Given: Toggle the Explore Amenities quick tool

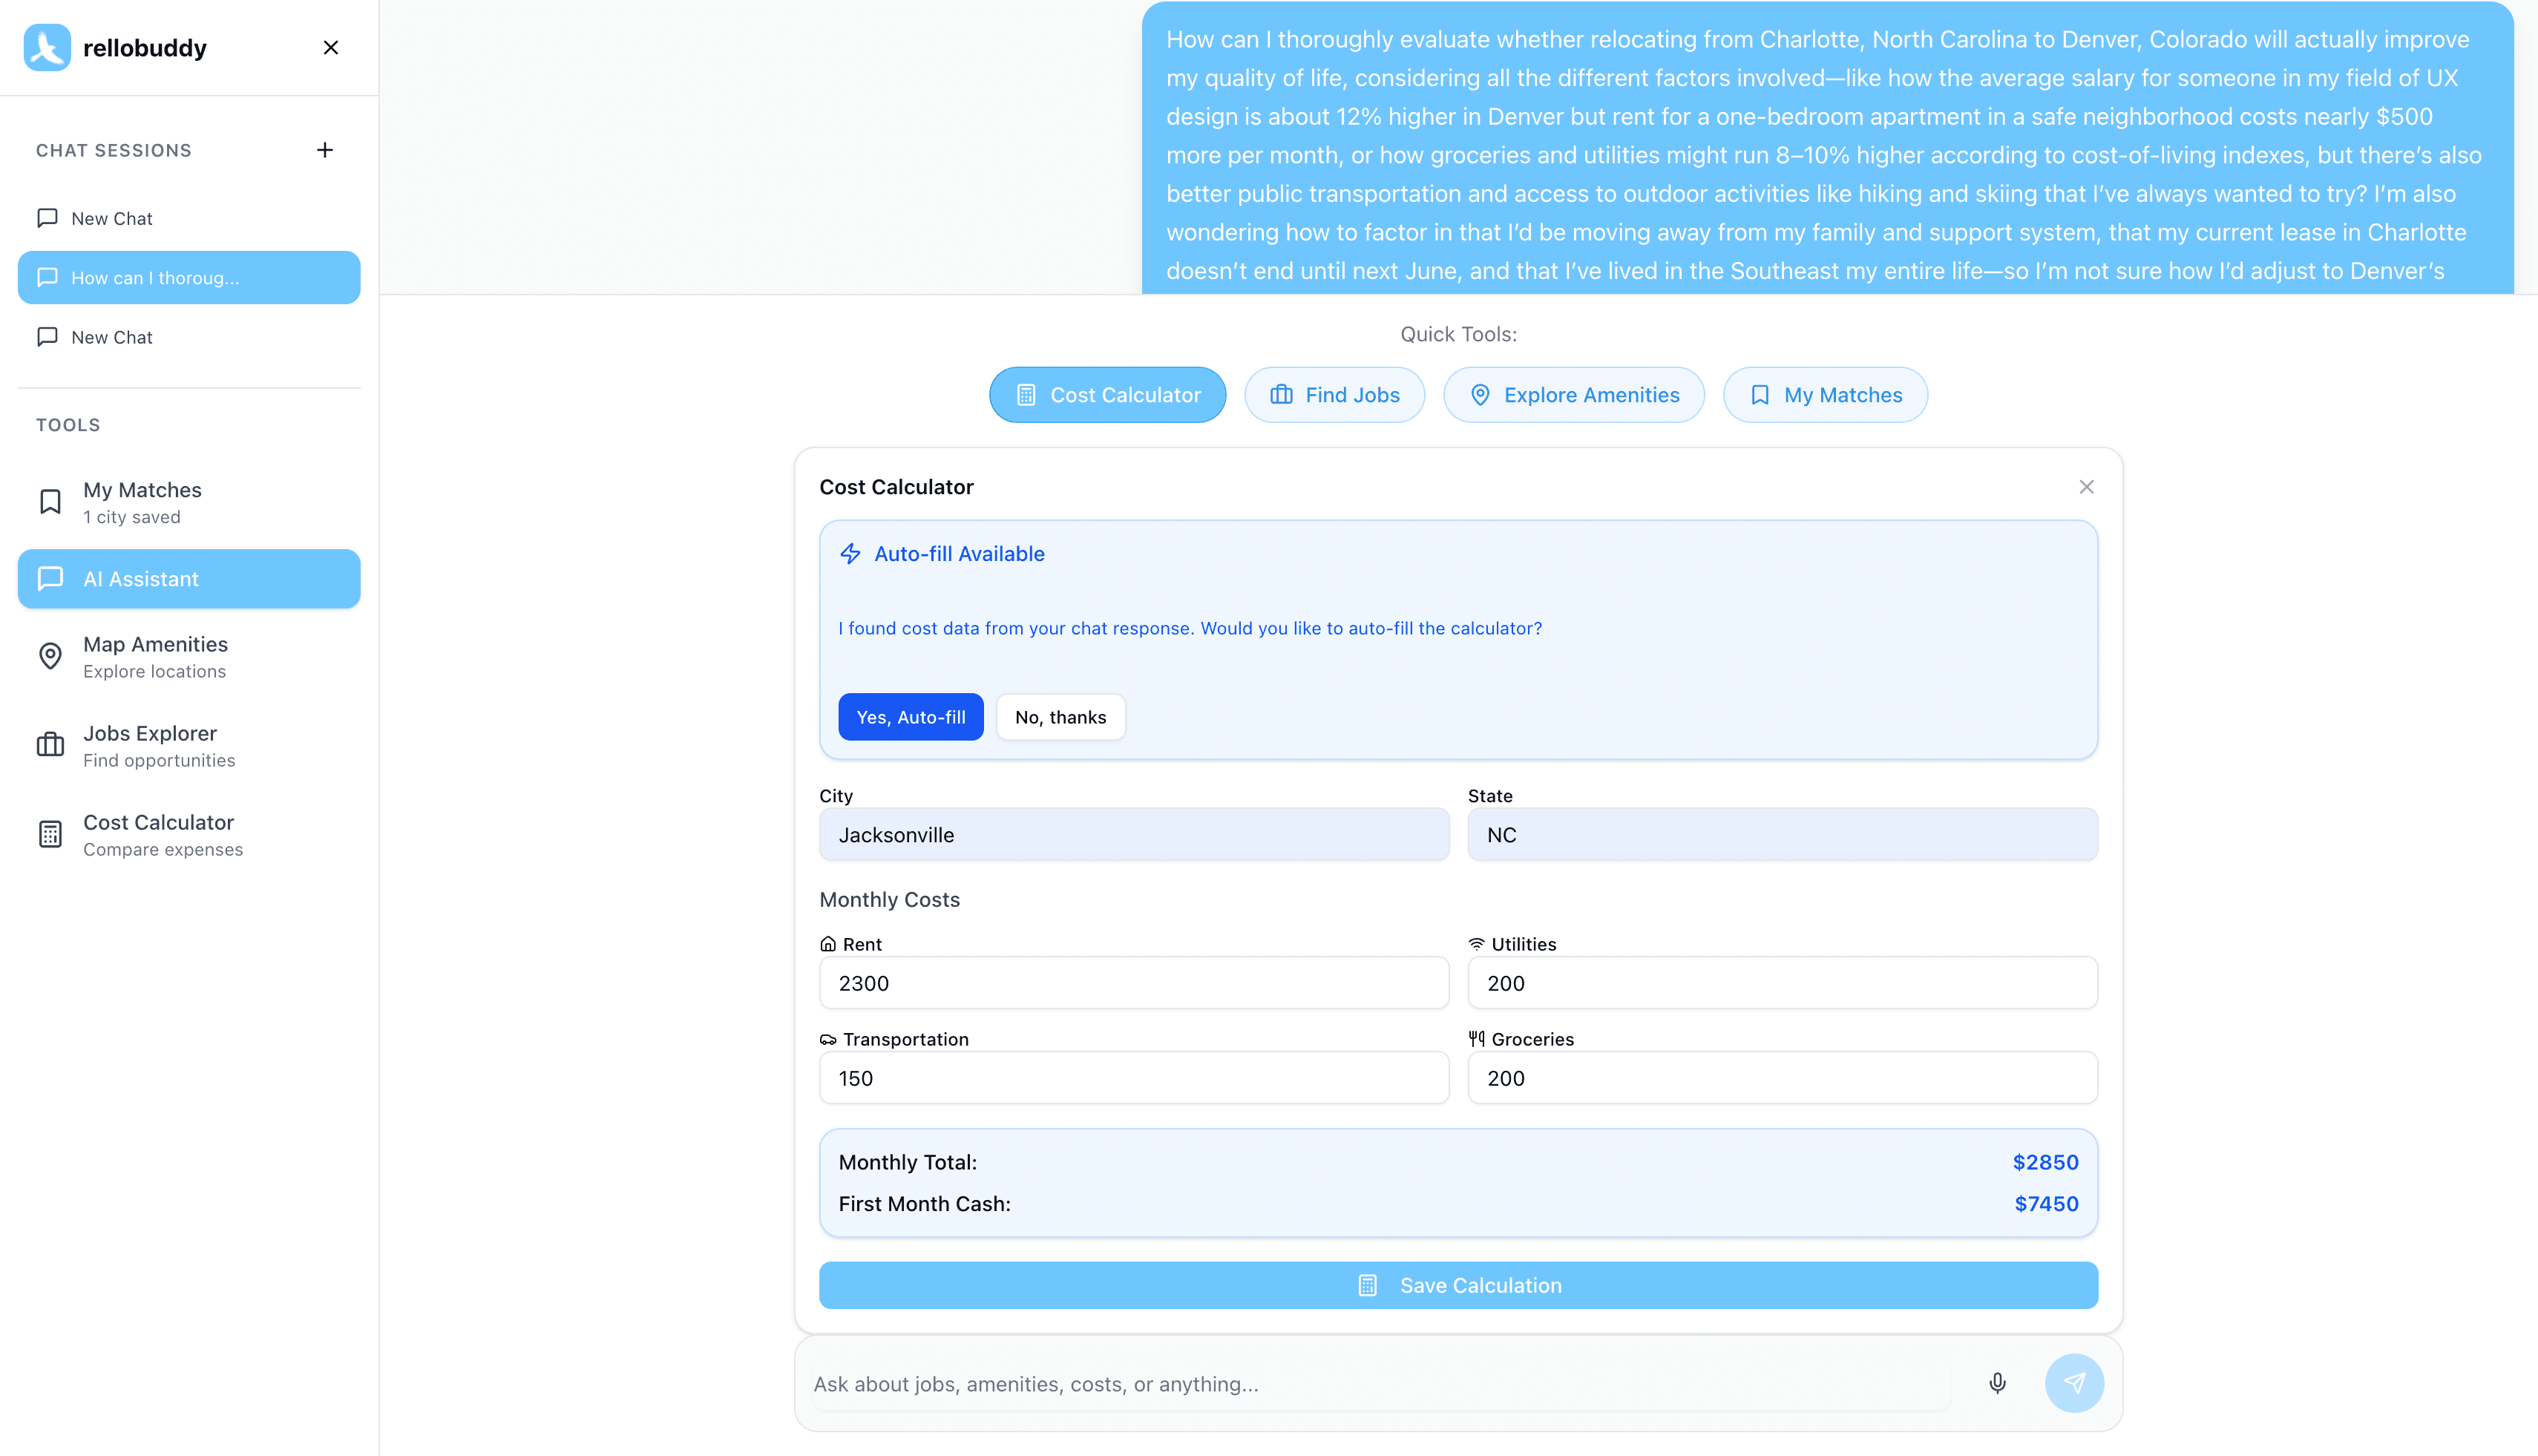Looking at the screenshot, I should pos(1573,395).
